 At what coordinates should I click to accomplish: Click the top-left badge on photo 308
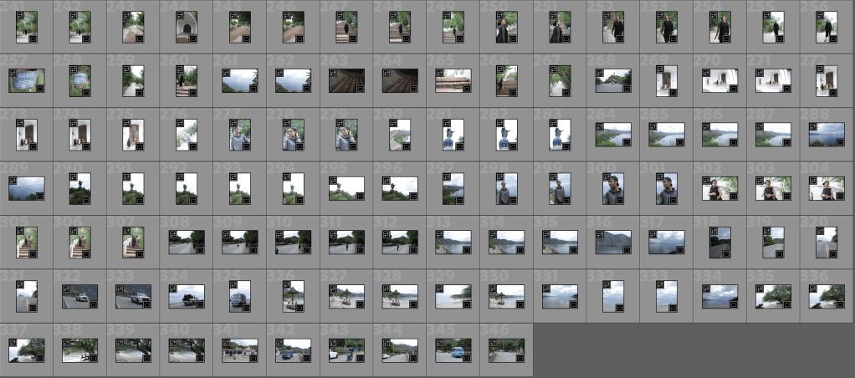(173, 235)
